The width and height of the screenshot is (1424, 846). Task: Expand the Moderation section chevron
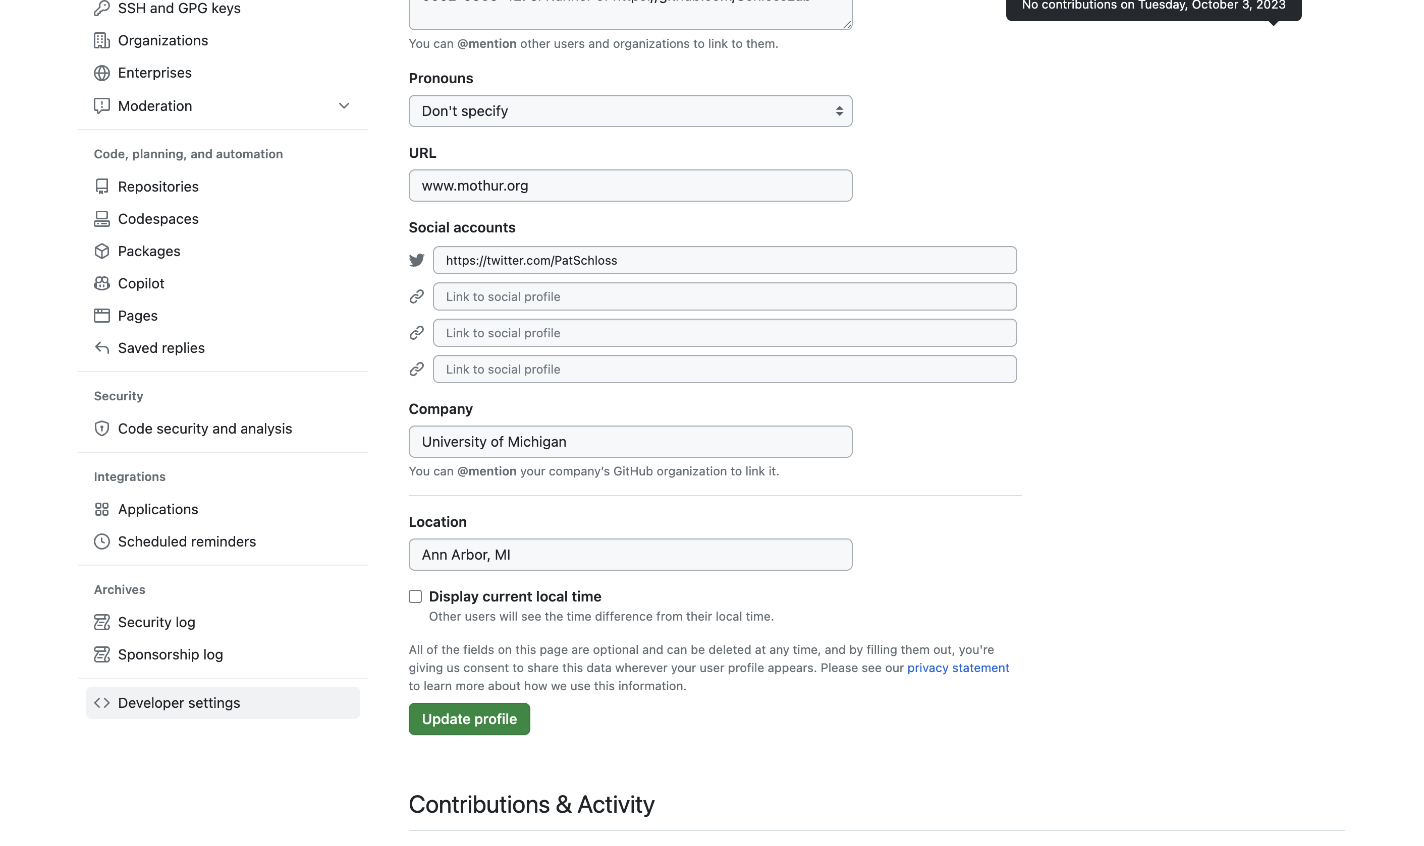coord(344,106)
